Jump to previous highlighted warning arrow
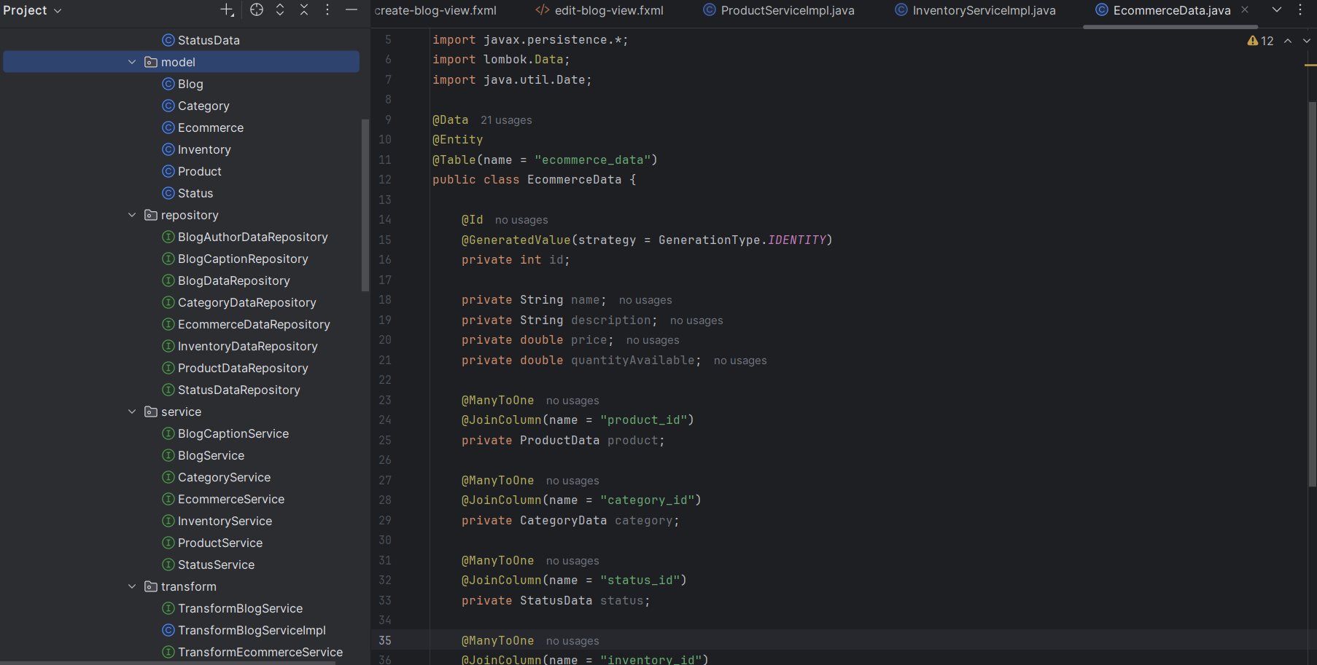1317x665 pixels. [1288, 41]
